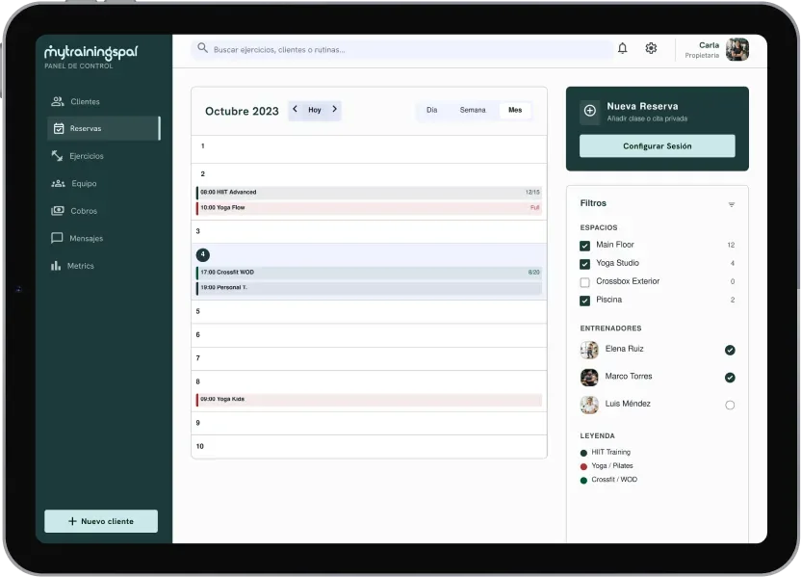Open 10:00 Yoga Flow event
The width and height of the screenshot is (801, 577).
(x=369, y=207)
